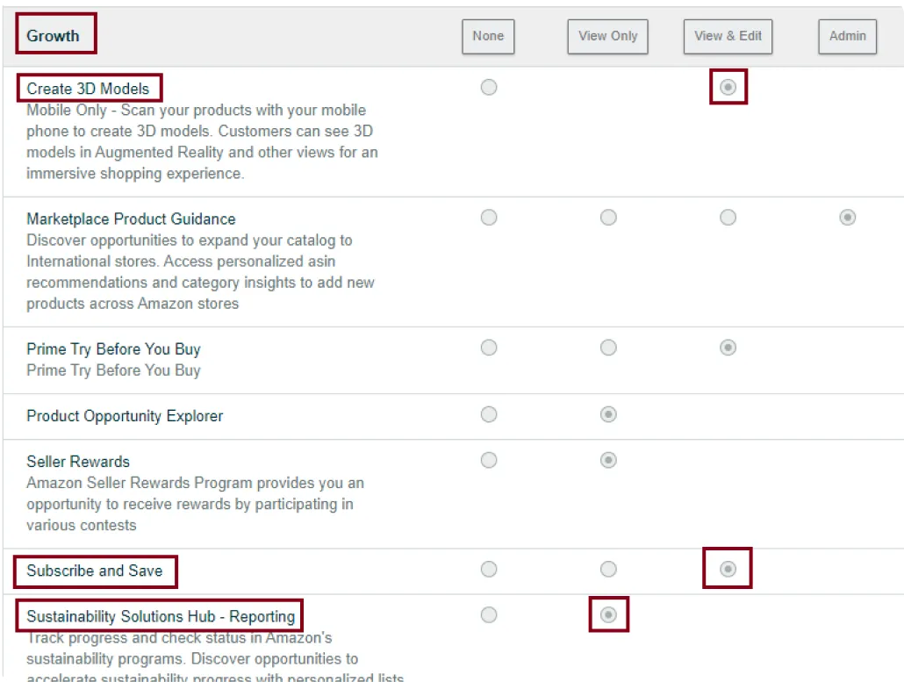904x682 pixels.
Task: Set Marketplace Product Guidance to View & Edit
Action: pyautogui.click(x=728, y=218)
